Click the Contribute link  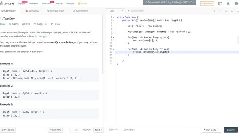(x=130, y=130)
